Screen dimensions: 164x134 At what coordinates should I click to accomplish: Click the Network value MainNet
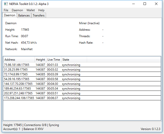point(27,49)
